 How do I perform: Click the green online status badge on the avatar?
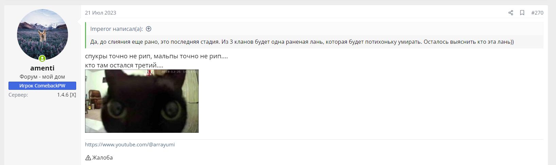click(x=42, y=59)
